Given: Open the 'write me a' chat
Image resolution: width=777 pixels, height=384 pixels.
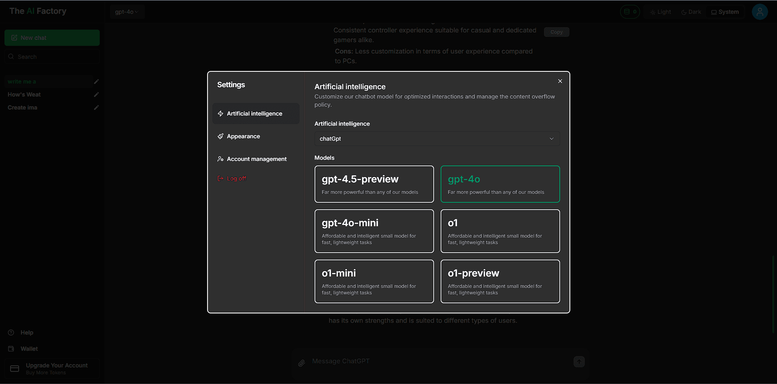Looking at the screenshot, I should coord(49,82).
